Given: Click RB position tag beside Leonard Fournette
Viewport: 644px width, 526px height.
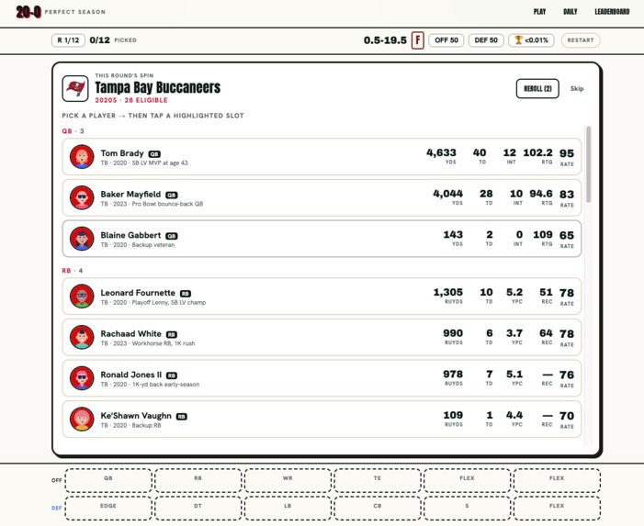Looking at the screenshot, I should coord(186,294).
